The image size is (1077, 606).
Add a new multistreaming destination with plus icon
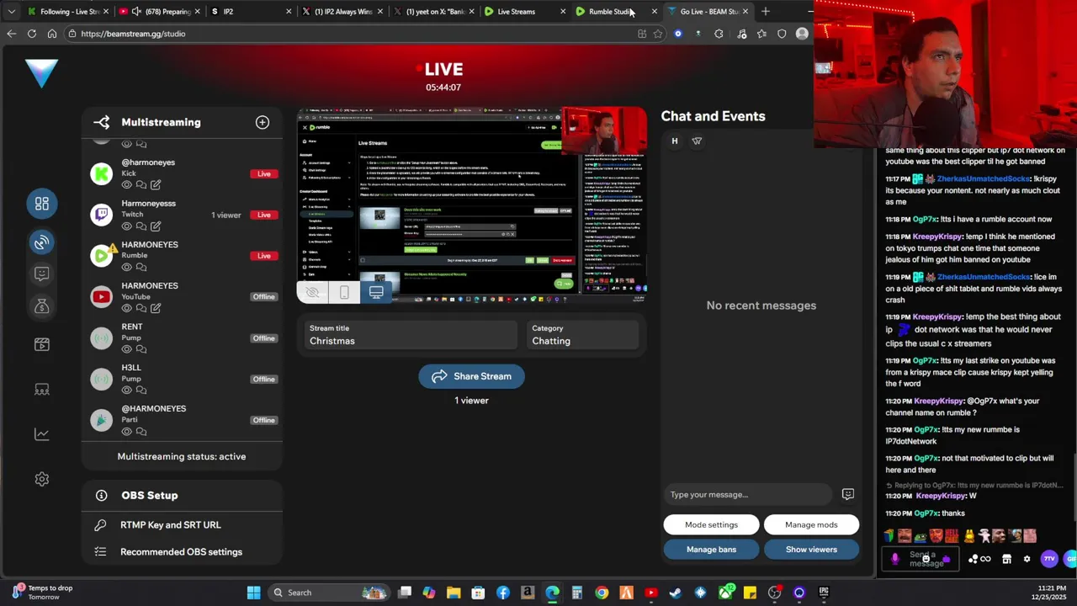[263, 122]
